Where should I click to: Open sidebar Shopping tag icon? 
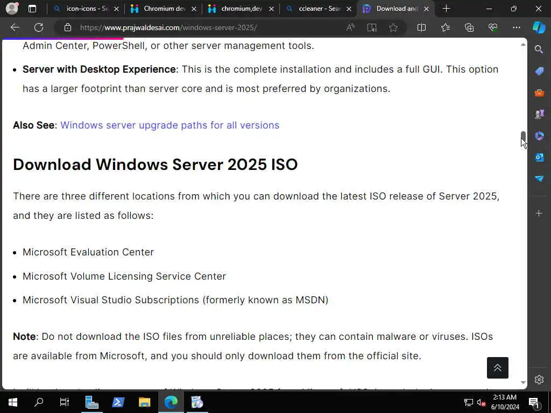[539, 71]
